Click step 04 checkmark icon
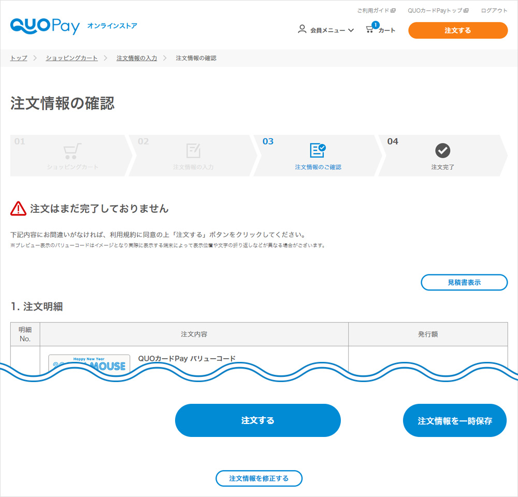The image size is (518, 497). [x=442, y=151]
